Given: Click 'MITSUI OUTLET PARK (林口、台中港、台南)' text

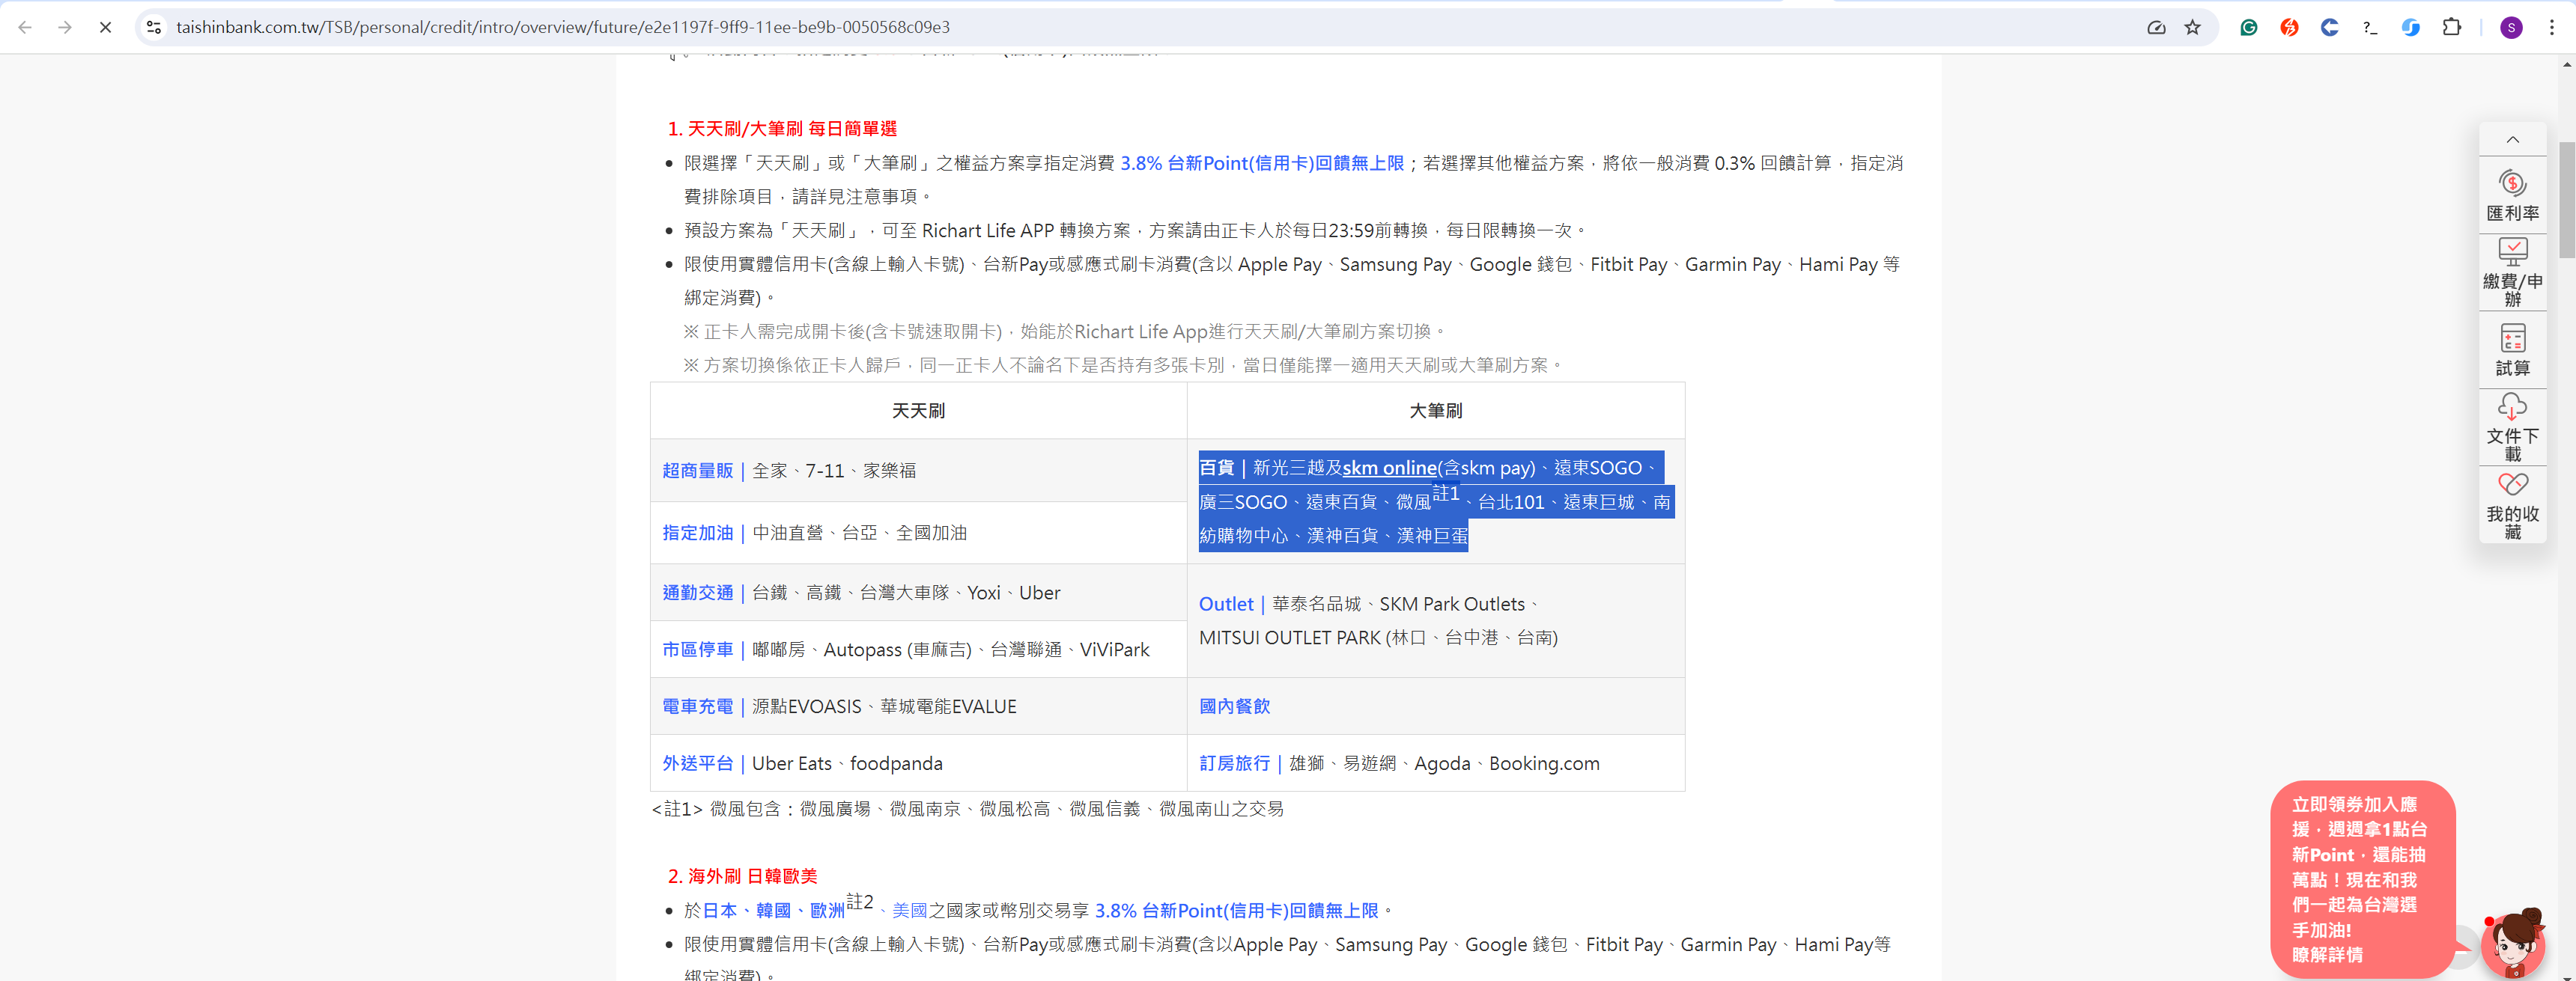Looking at the screenshot, I should point(1378,638).
